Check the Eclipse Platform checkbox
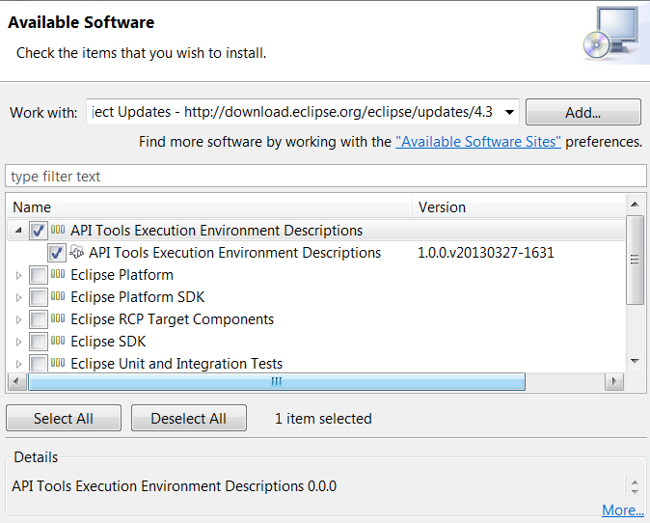Viewport: 650px width, 523px height. click(x=39, y=275)
